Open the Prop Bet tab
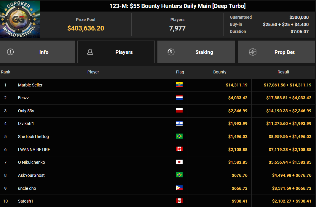 [x=276, y=52]
